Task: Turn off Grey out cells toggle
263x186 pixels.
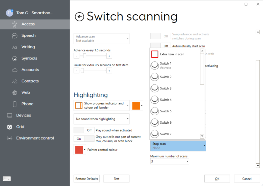Action: click(84, 139)
